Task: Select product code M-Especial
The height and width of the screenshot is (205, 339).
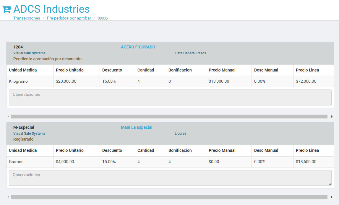Action: [24, 127]
